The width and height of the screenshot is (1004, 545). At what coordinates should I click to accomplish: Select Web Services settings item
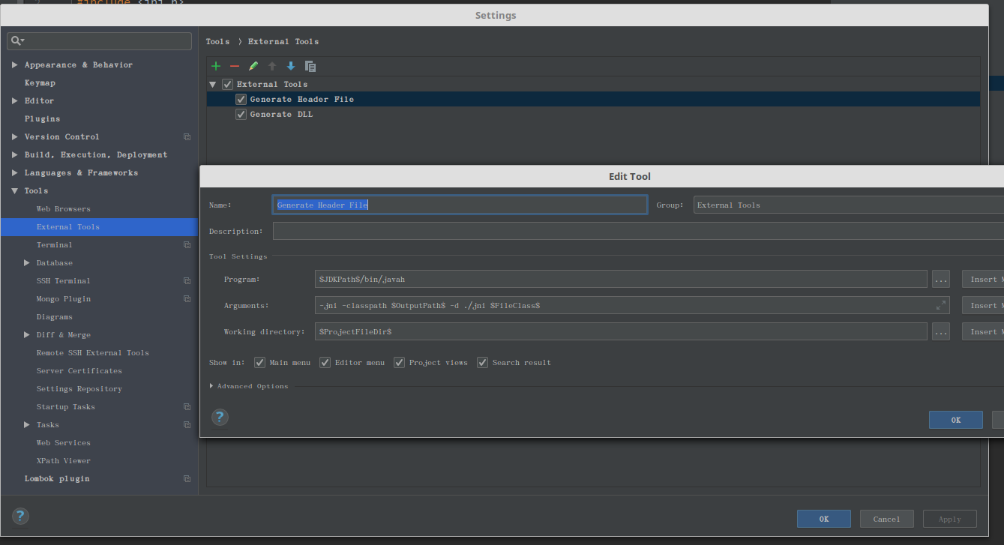click(63, 442)
